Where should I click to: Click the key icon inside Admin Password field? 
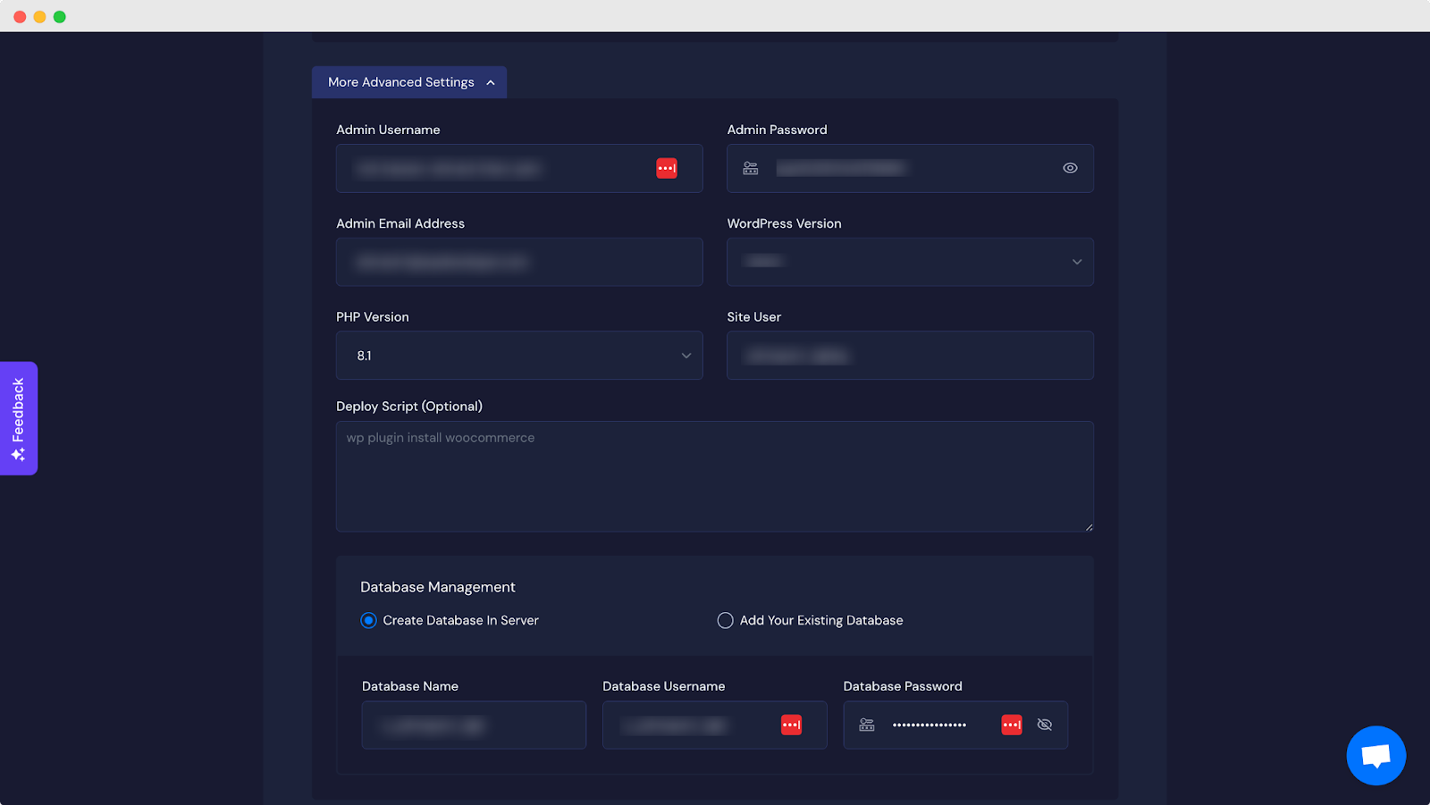click(x=751, y=168)
